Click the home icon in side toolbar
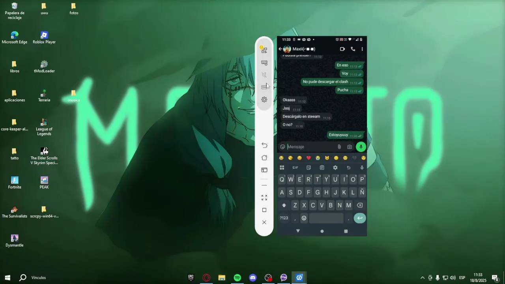This screenshot has height=284, width=505. coord(264,158)
